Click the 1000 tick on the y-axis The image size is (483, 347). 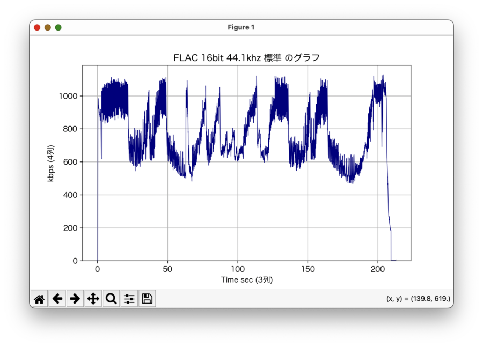(69, 96)
